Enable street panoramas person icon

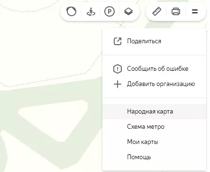pos(91,12)
